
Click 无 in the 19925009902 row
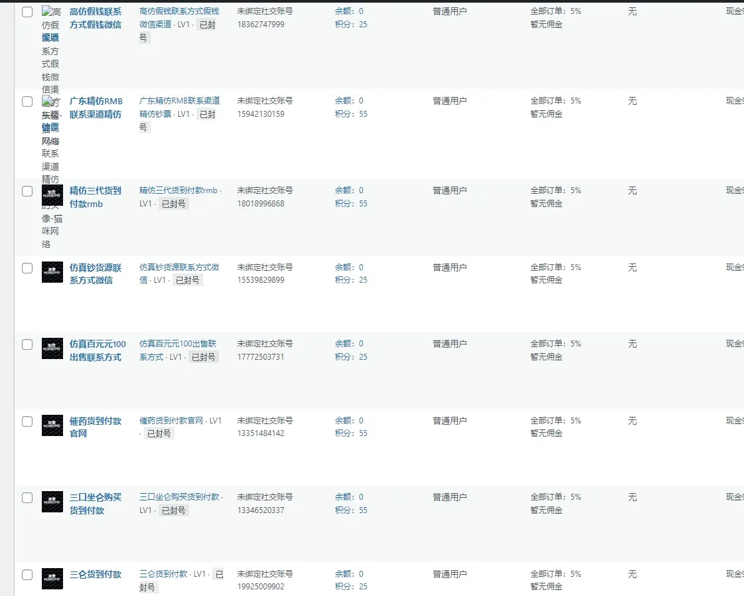click(632, 574)
